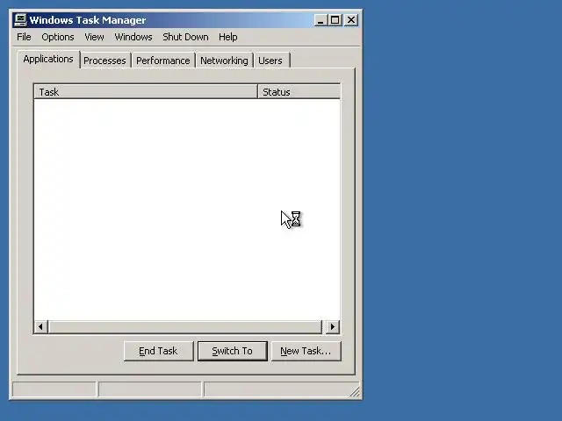
Task: Switch to the Performance tab
Action: click(x=163, y=61)
